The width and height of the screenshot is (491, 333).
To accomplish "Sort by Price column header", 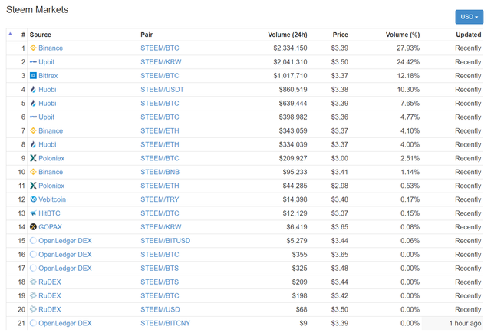I will tap(340, 35).
